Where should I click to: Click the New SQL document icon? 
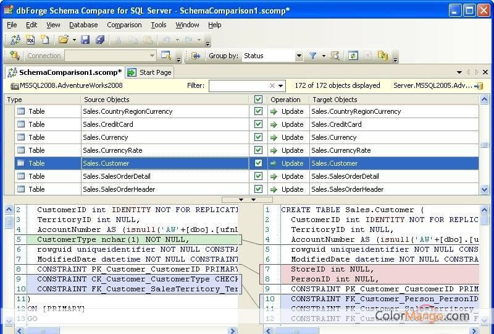pos(30,40)
